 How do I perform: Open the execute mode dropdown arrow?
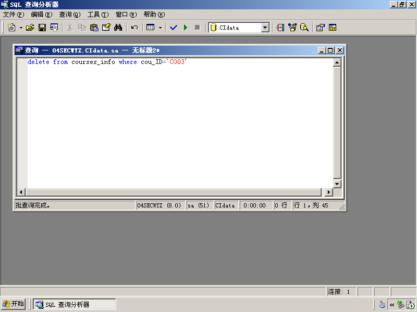[x=160, y=28]
